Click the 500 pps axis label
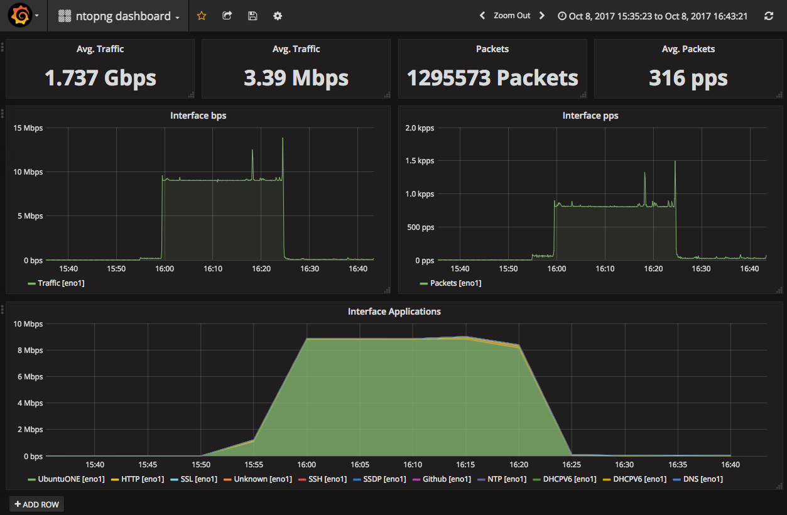Image resolution: width=787 pixels, height=515 pixels. point(421,227)
